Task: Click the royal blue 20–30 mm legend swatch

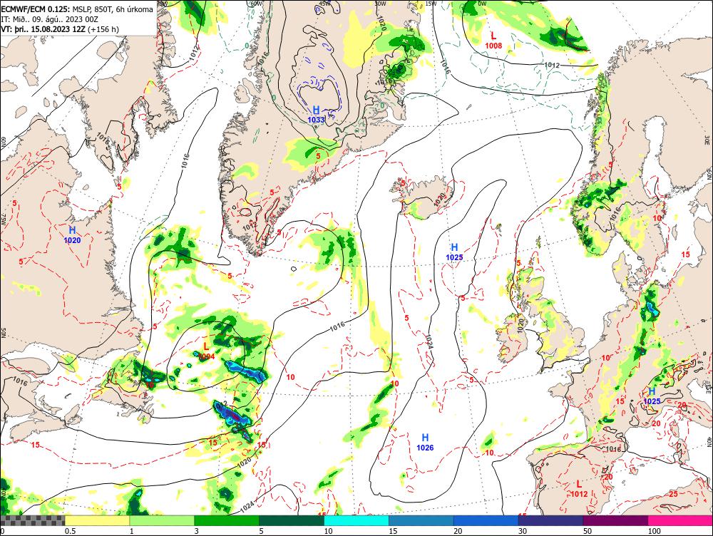Action: (x=486, y=520)
